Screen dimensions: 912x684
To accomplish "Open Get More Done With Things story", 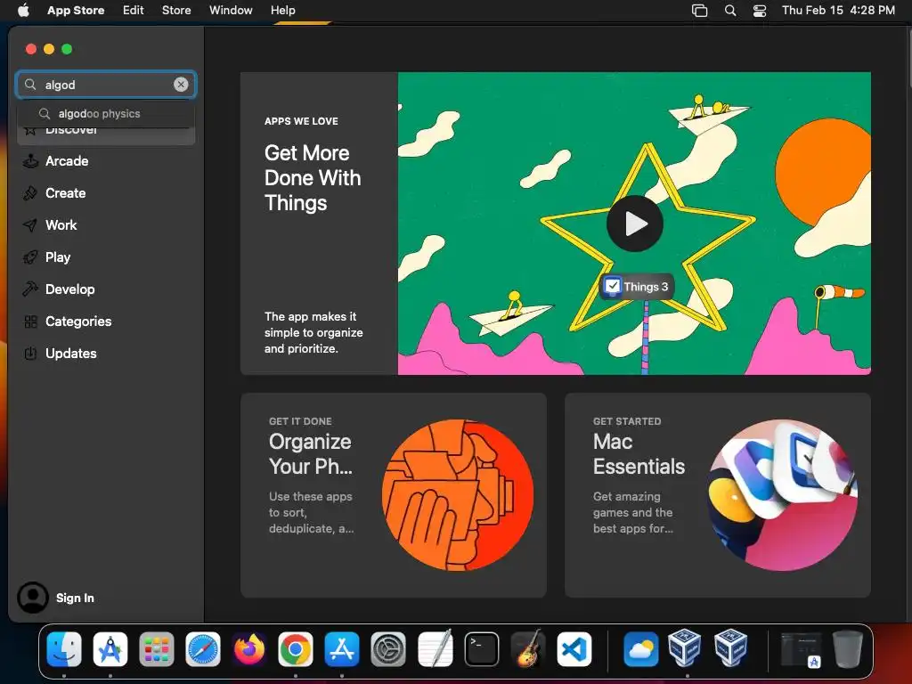I will click(x=319, y=224).
